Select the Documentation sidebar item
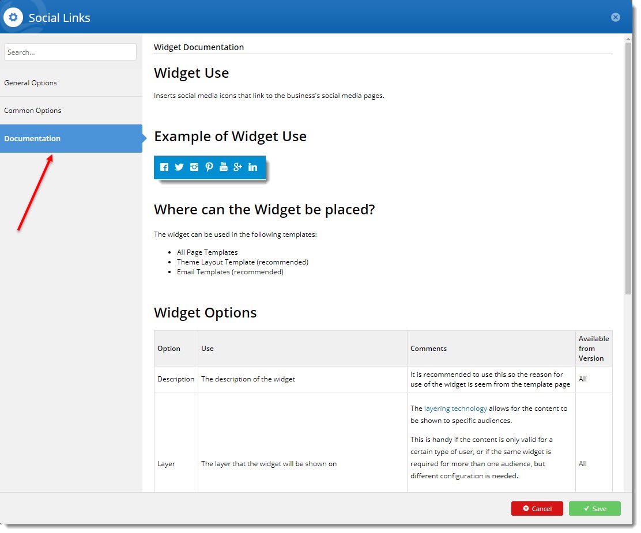Viewport: 641px width, 533px height. pos(32,138)
